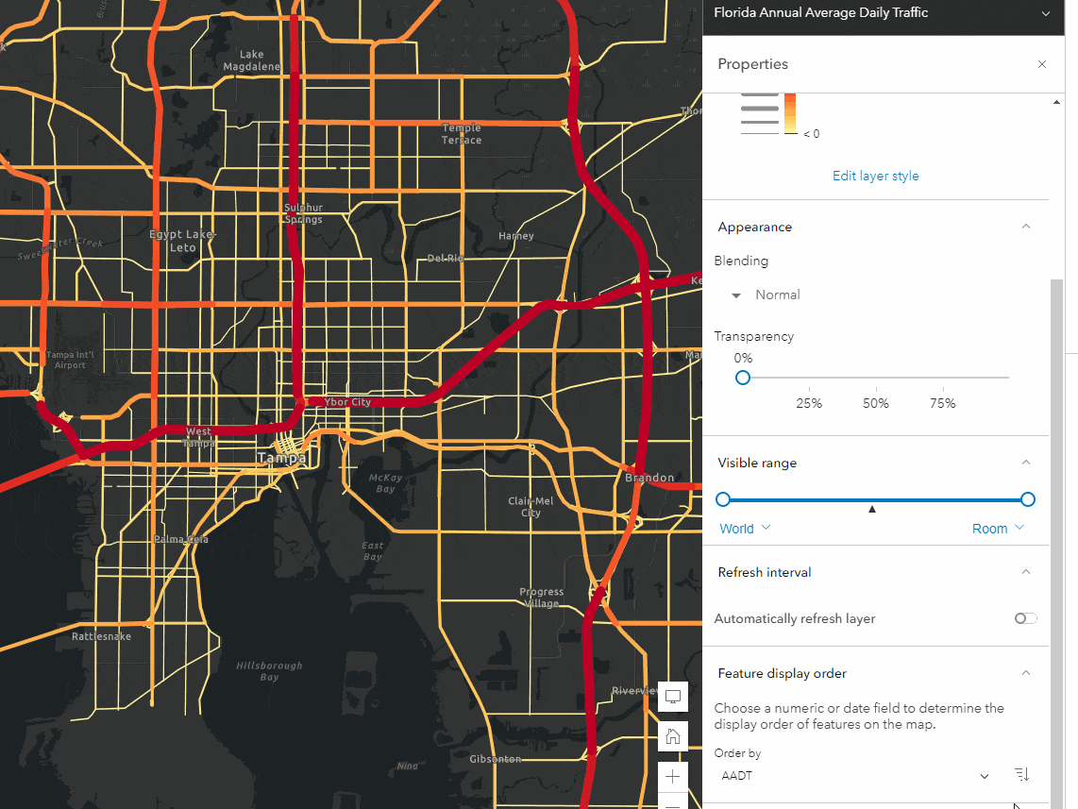Click the Lake Magdalene label on map

(x=252, y=60)
